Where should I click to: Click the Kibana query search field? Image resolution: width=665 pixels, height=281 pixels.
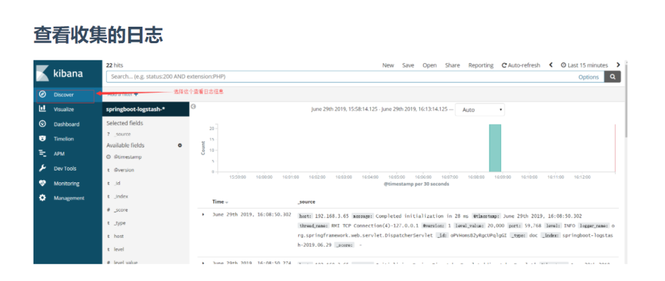tap(341, 77)
